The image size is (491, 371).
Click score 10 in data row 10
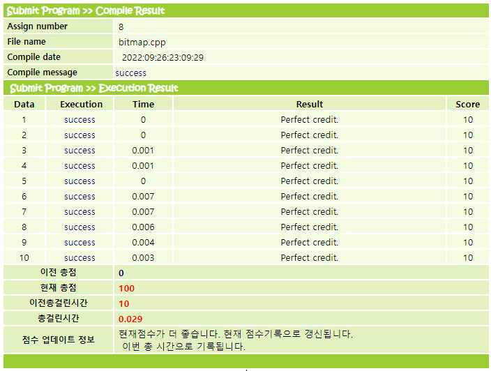[x=468, y=258]
